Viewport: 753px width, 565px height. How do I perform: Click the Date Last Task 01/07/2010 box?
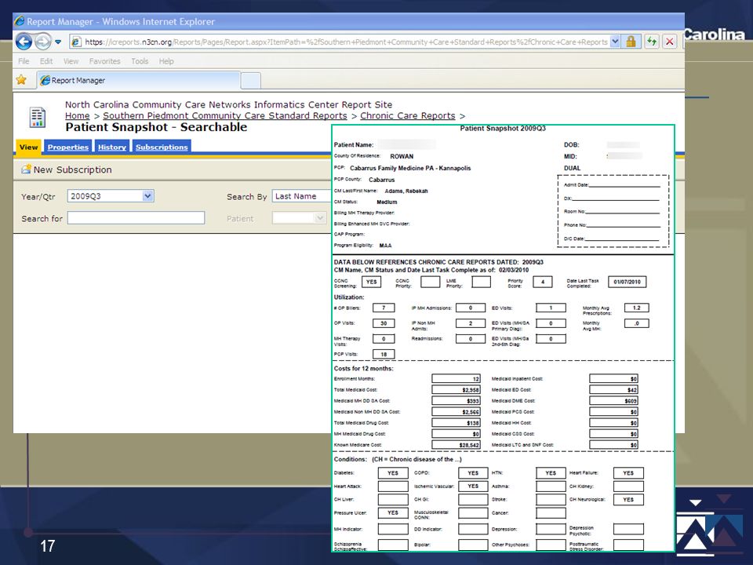point(627,282)
